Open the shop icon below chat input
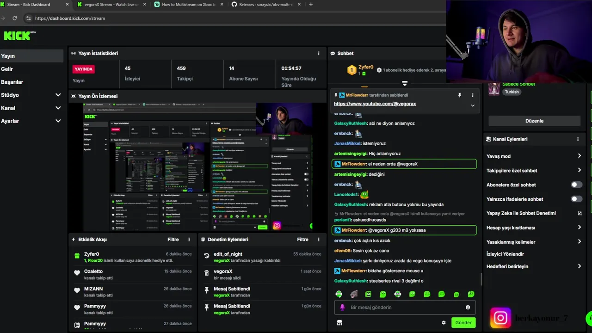 (x=339, y=323)
